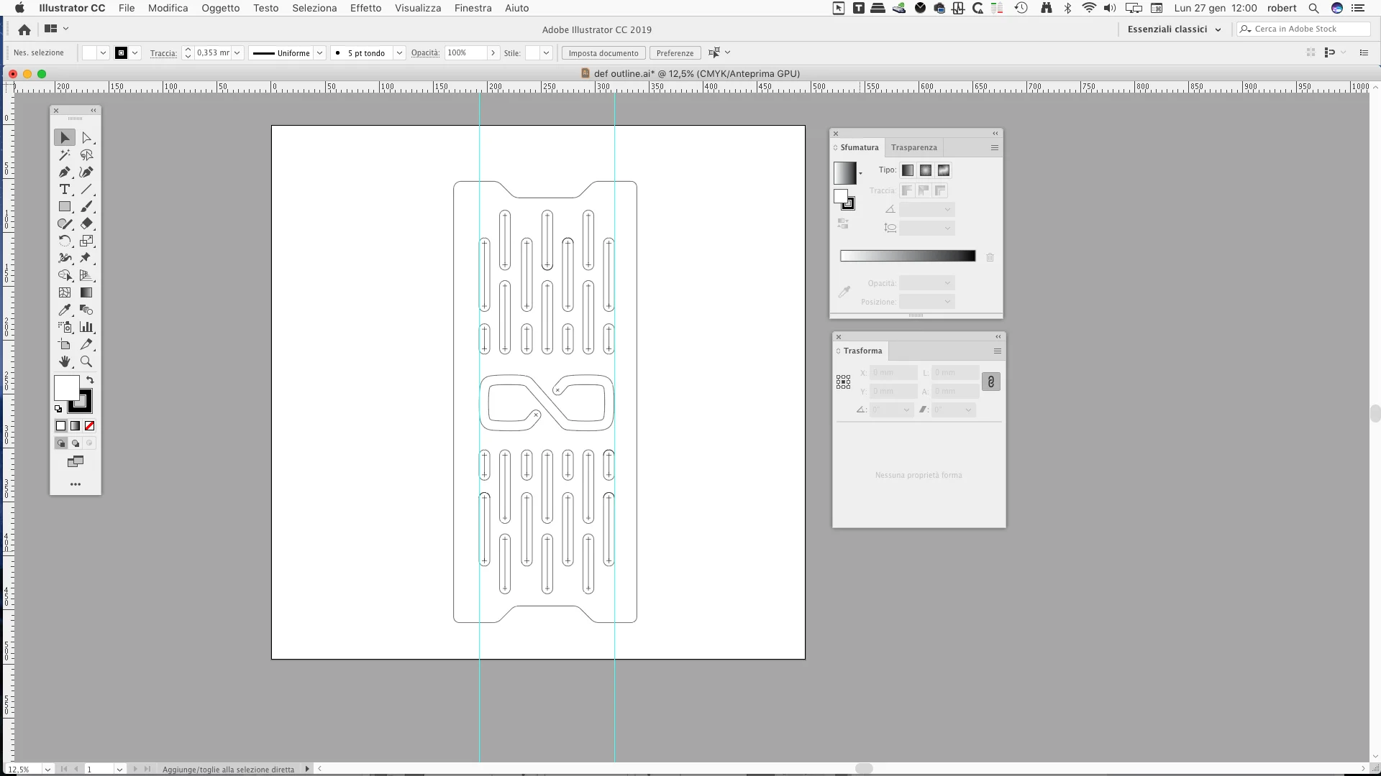
Task: Expand the stroke weight dropdown
Action: point(237,53)
